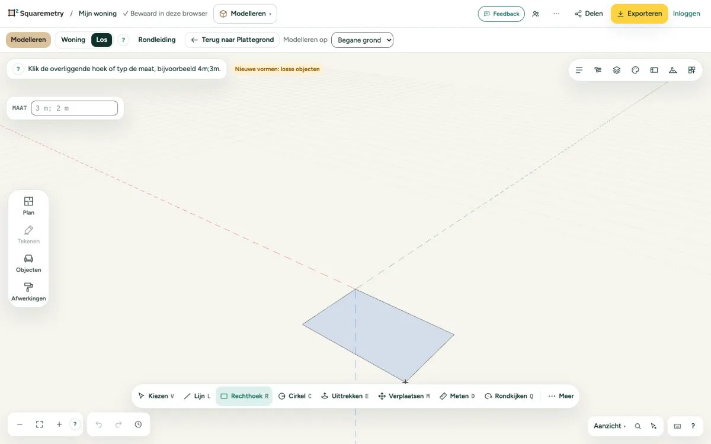Select the Kiezen selection tool
711x444 pixels.
click(x=156, y=396)
